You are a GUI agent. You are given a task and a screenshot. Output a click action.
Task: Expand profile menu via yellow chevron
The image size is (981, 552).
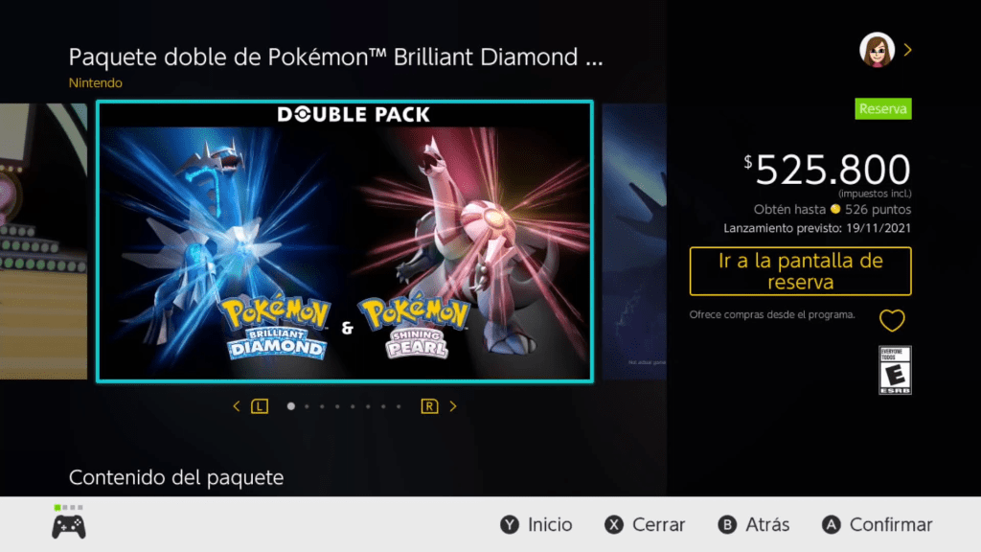(908, 50)
